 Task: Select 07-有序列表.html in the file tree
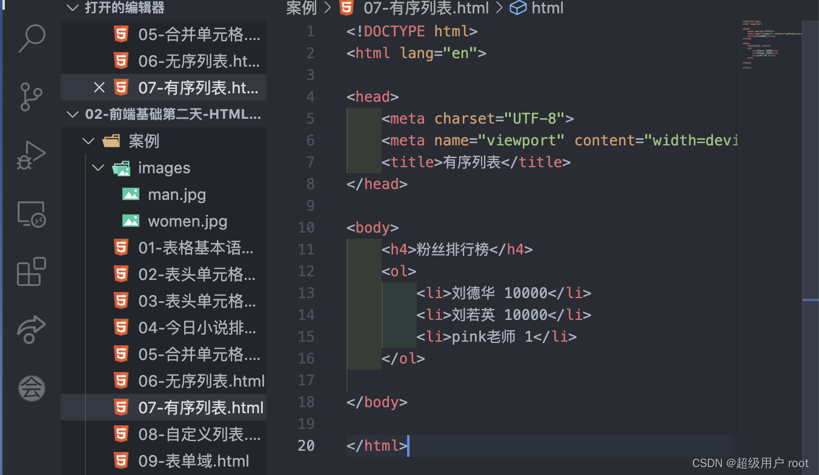coord(164,408)
